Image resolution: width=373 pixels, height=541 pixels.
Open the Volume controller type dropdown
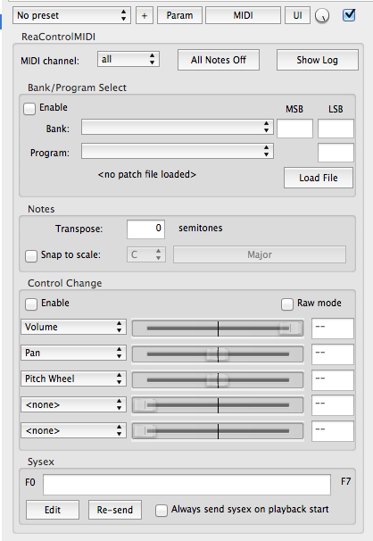(73, 327)
